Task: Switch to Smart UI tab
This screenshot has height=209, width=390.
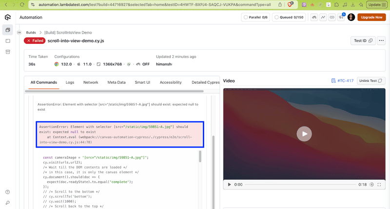Action: click(142, 82)
